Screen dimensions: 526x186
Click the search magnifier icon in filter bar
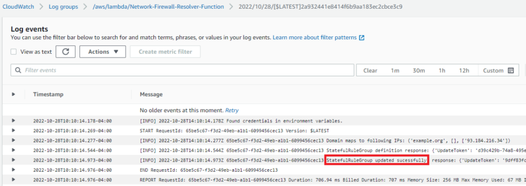tap(18, 70)
